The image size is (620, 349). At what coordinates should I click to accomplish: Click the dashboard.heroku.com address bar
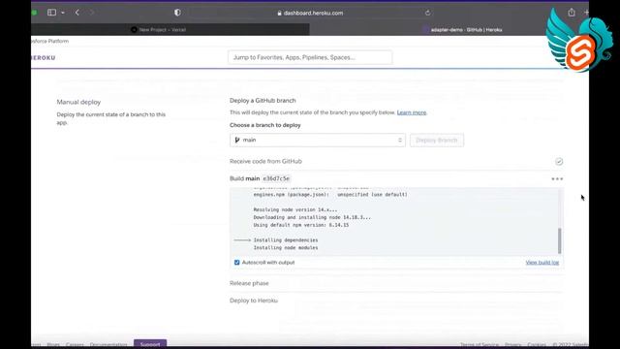coord(310,13)
